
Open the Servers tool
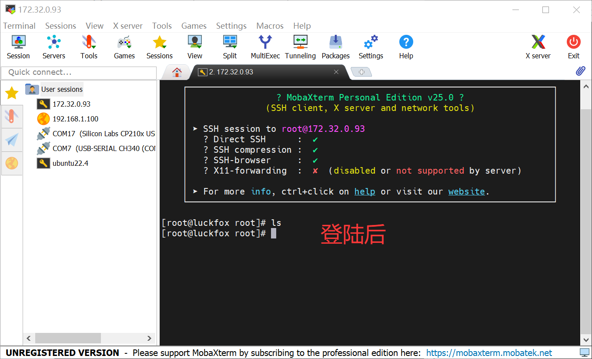click(54, 46)
